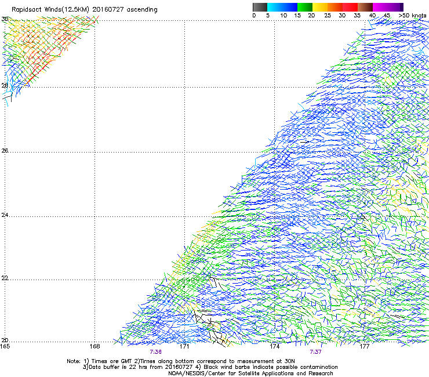429x377 pixels.
Task: Click the purple '7:38' time marker
Action: (x=156, y=352)
